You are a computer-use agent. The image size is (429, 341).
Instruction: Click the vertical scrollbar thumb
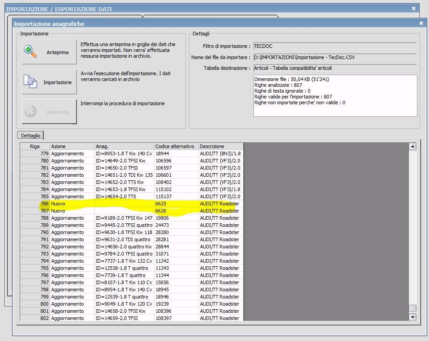[412, 308]
